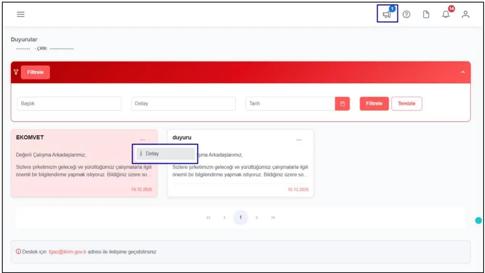Open notifications bell with 14 badge
The height and width of the screenshot is (273, 485).
tap(446, 14)
